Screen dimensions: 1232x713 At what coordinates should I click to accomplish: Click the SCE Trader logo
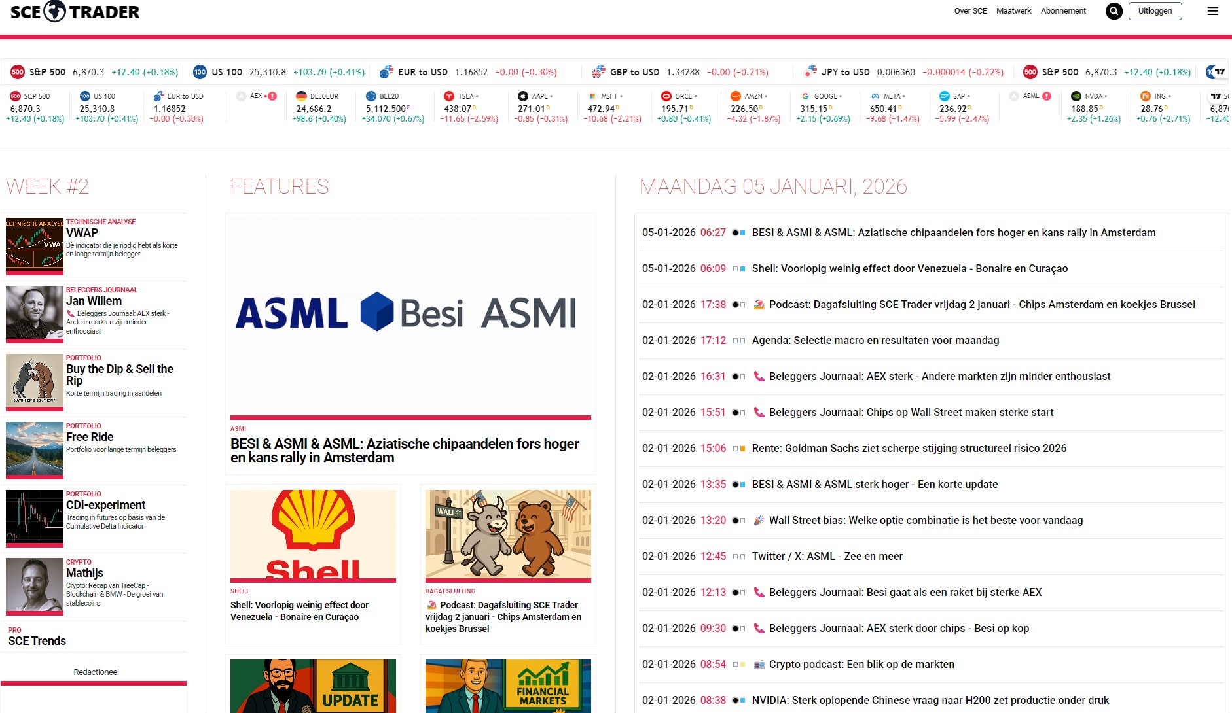(75, 11)
